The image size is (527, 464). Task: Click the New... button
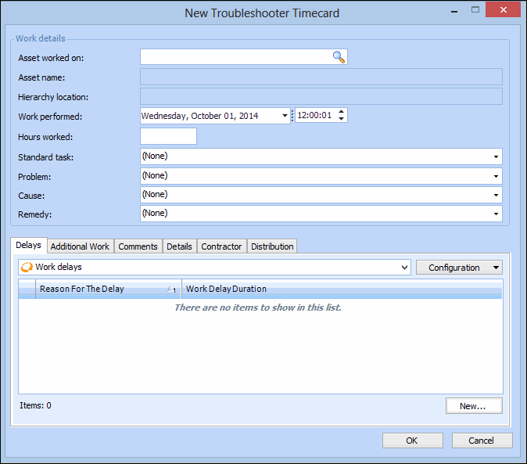point(473,406)
